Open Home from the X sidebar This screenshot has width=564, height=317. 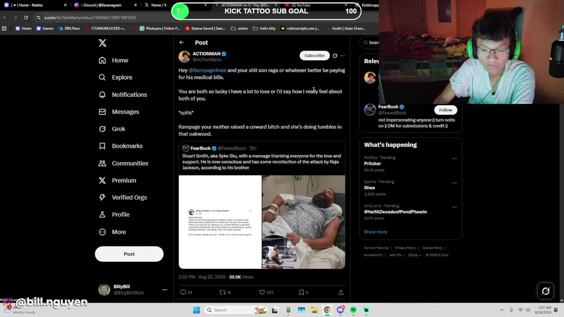tap(114, 60)
